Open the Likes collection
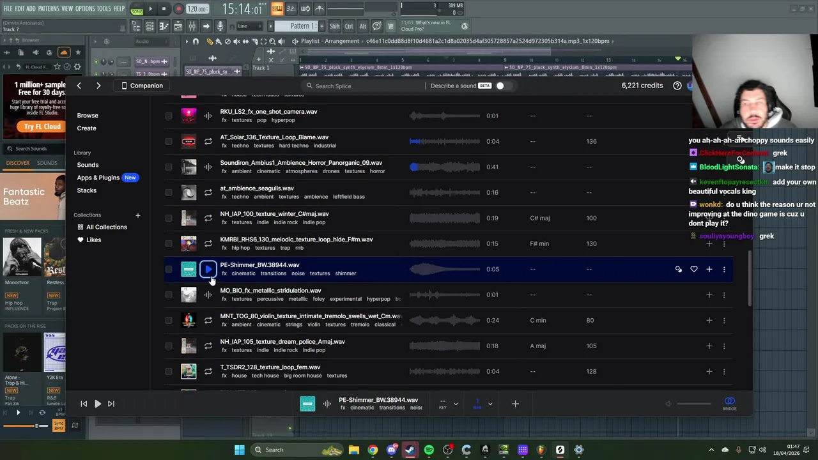The width and height of the screenshot is (818, 460). (x=89, y=240)
